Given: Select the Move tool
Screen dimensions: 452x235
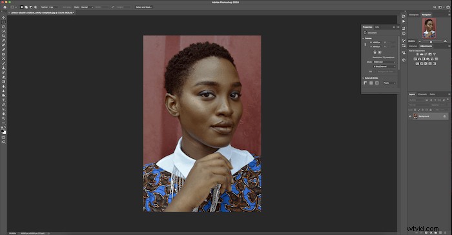Looking at the screenshot, I should pos(3,17).
